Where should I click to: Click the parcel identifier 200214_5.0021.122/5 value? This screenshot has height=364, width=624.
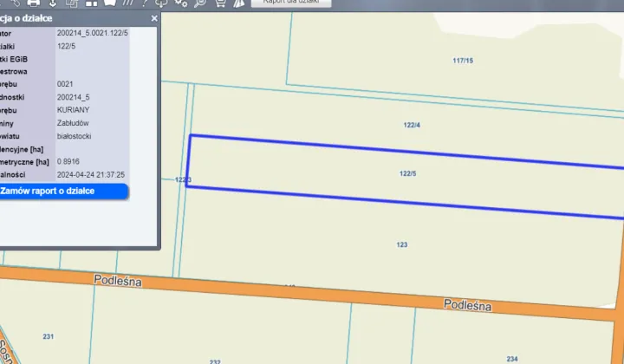[92, 32]
